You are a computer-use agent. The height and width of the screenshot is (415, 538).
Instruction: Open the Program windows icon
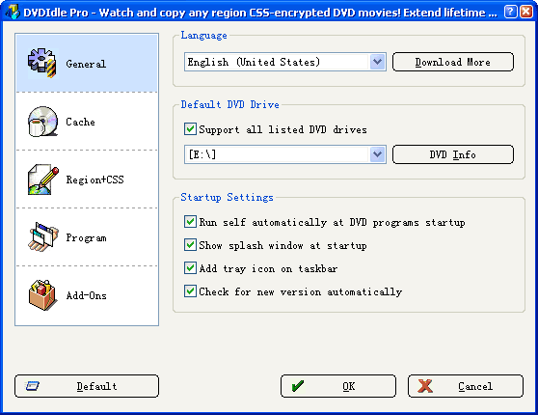[x=43, y=237]
